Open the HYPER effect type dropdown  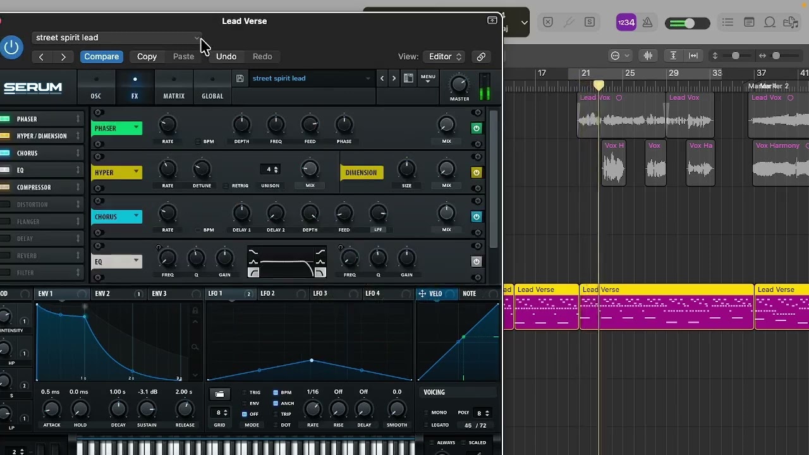click(x=117, y=173)
